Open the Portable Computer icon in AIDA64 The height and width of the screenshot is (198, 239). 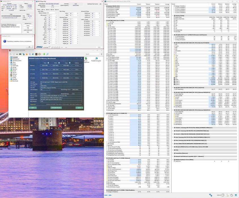point(96,59)
